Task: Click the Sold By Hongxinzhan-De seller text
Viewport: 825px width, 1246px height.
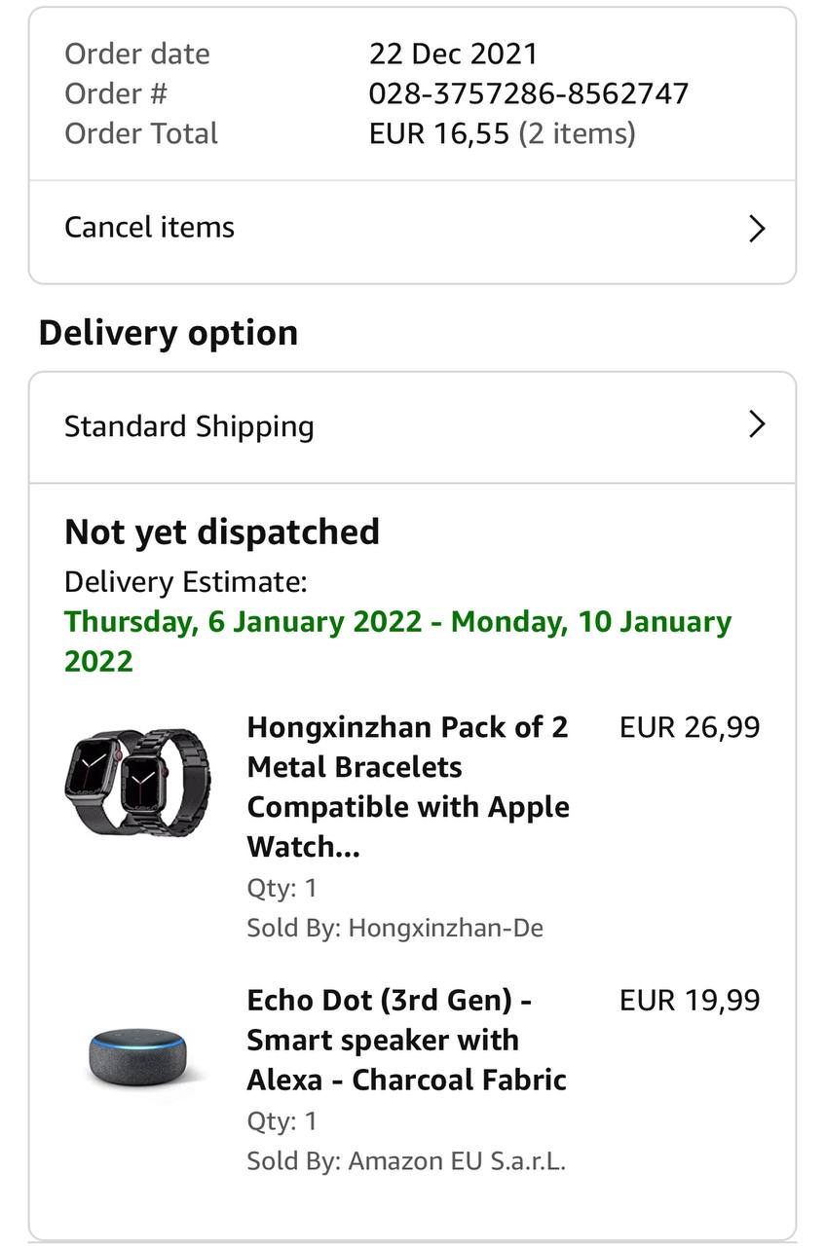Action: [394, 928]
